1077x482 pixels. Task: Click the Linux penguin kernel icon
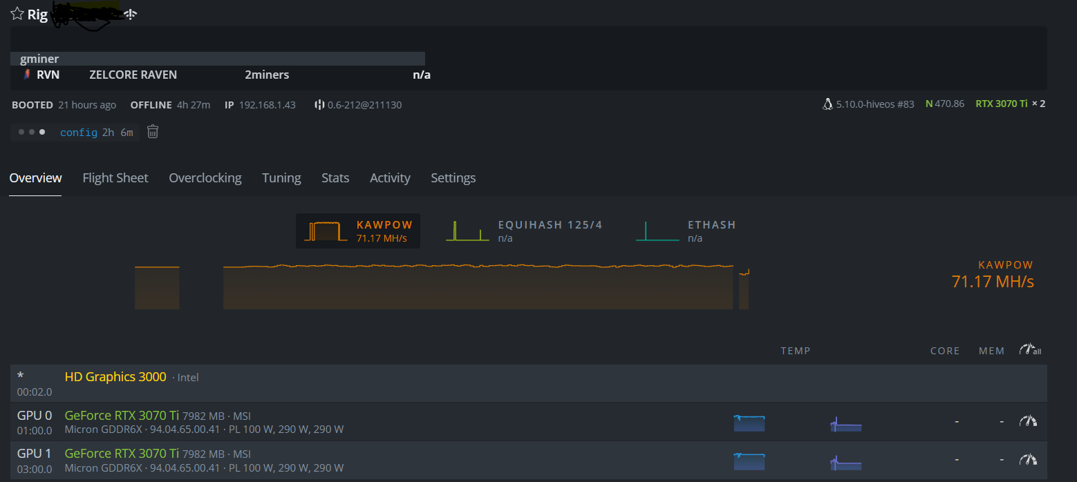827,104
